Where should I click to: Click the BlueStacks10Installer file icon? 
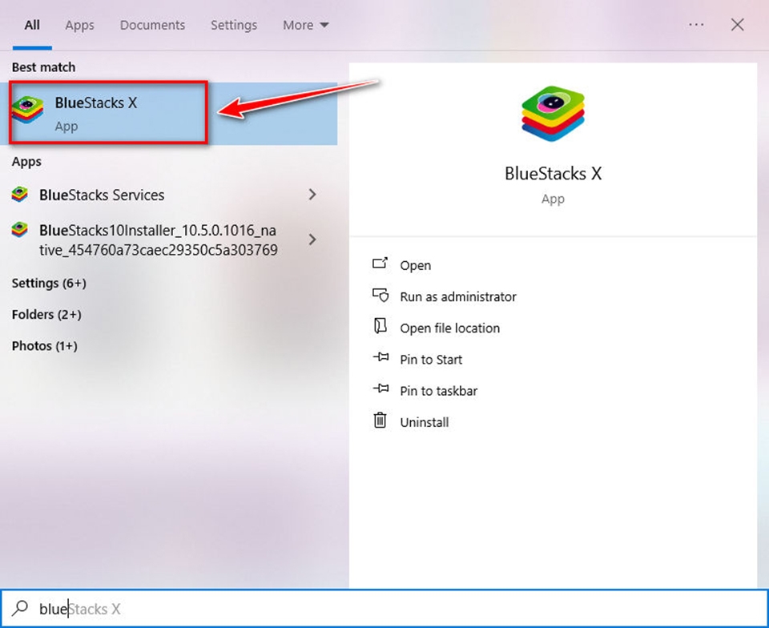(x=19, y=229)
